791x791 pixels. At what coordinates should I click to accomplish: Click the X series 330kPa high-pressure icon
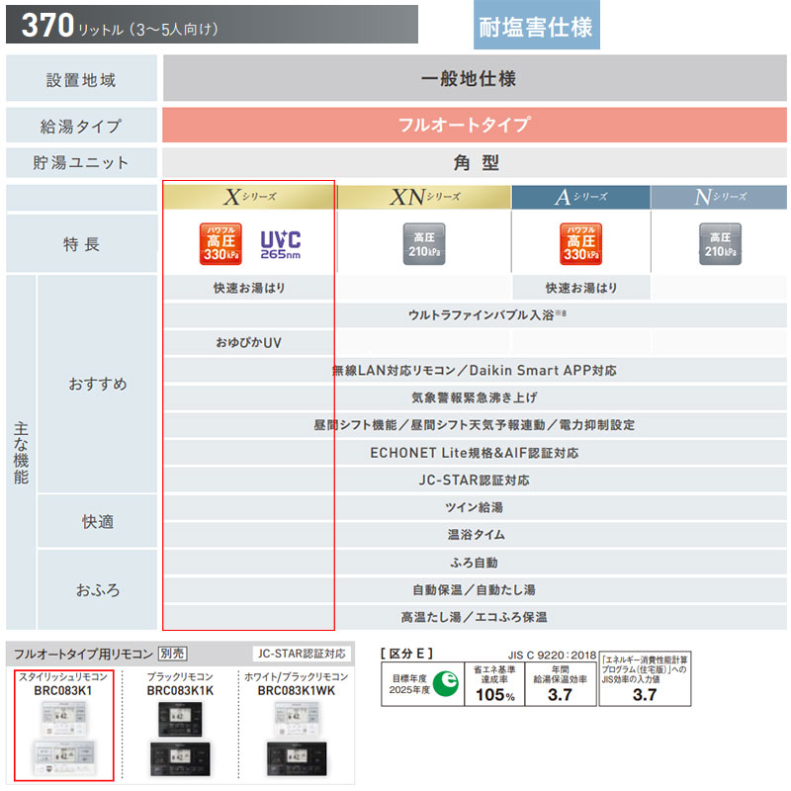(x=220, y=243)
